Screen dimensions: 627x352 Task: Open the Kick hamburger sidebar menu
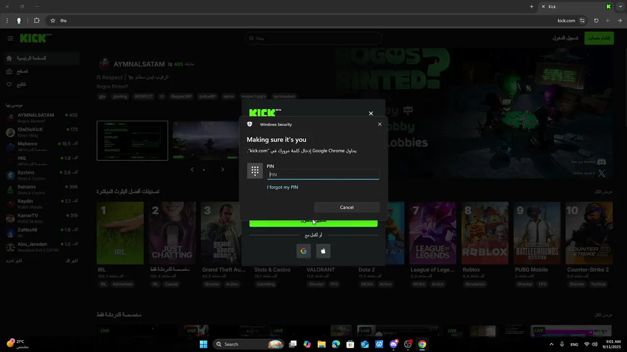point(10,38)
